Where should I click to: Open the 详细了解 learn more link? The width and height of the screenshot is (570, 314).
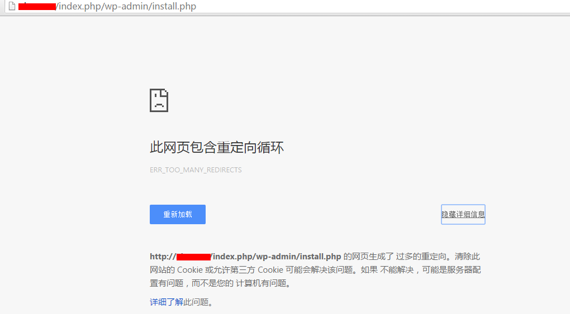tap(166, 302)
